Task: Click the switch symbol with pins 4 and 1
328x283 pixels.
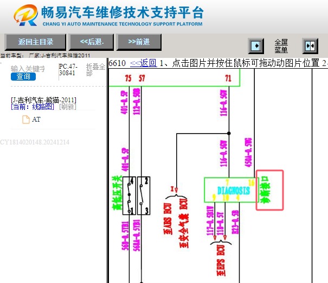Action: [x=129, y=196]
